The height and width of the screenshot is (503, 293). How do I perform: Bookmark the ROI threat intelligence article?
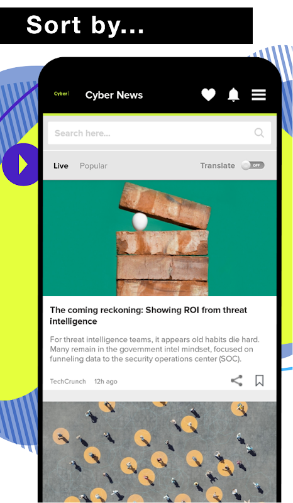259,381
